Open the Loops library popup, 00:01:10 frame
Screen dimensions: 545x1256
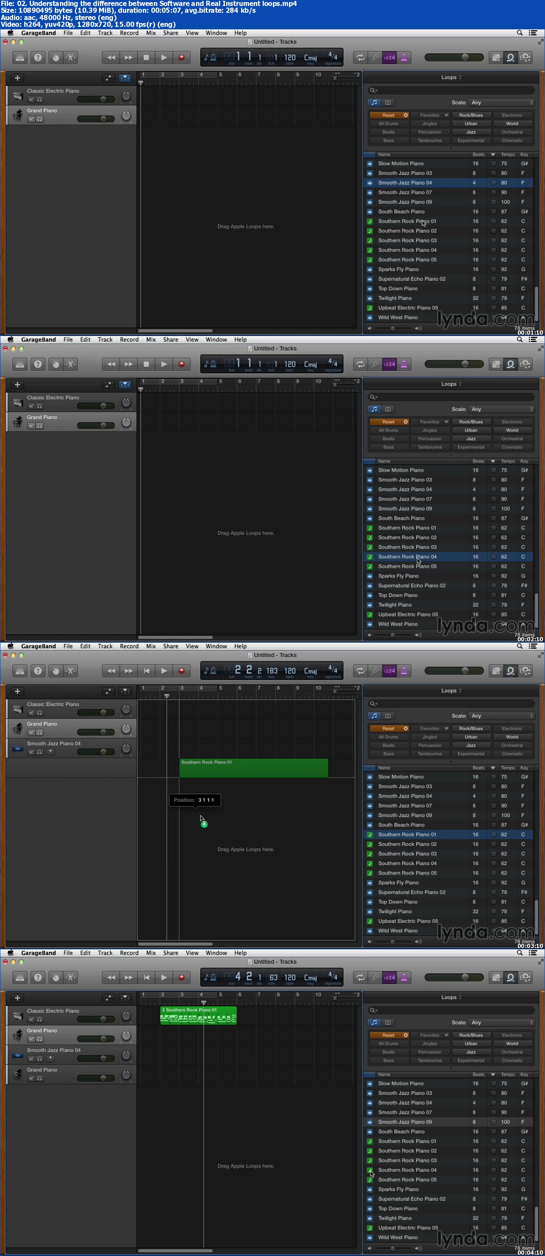[451, 77]
